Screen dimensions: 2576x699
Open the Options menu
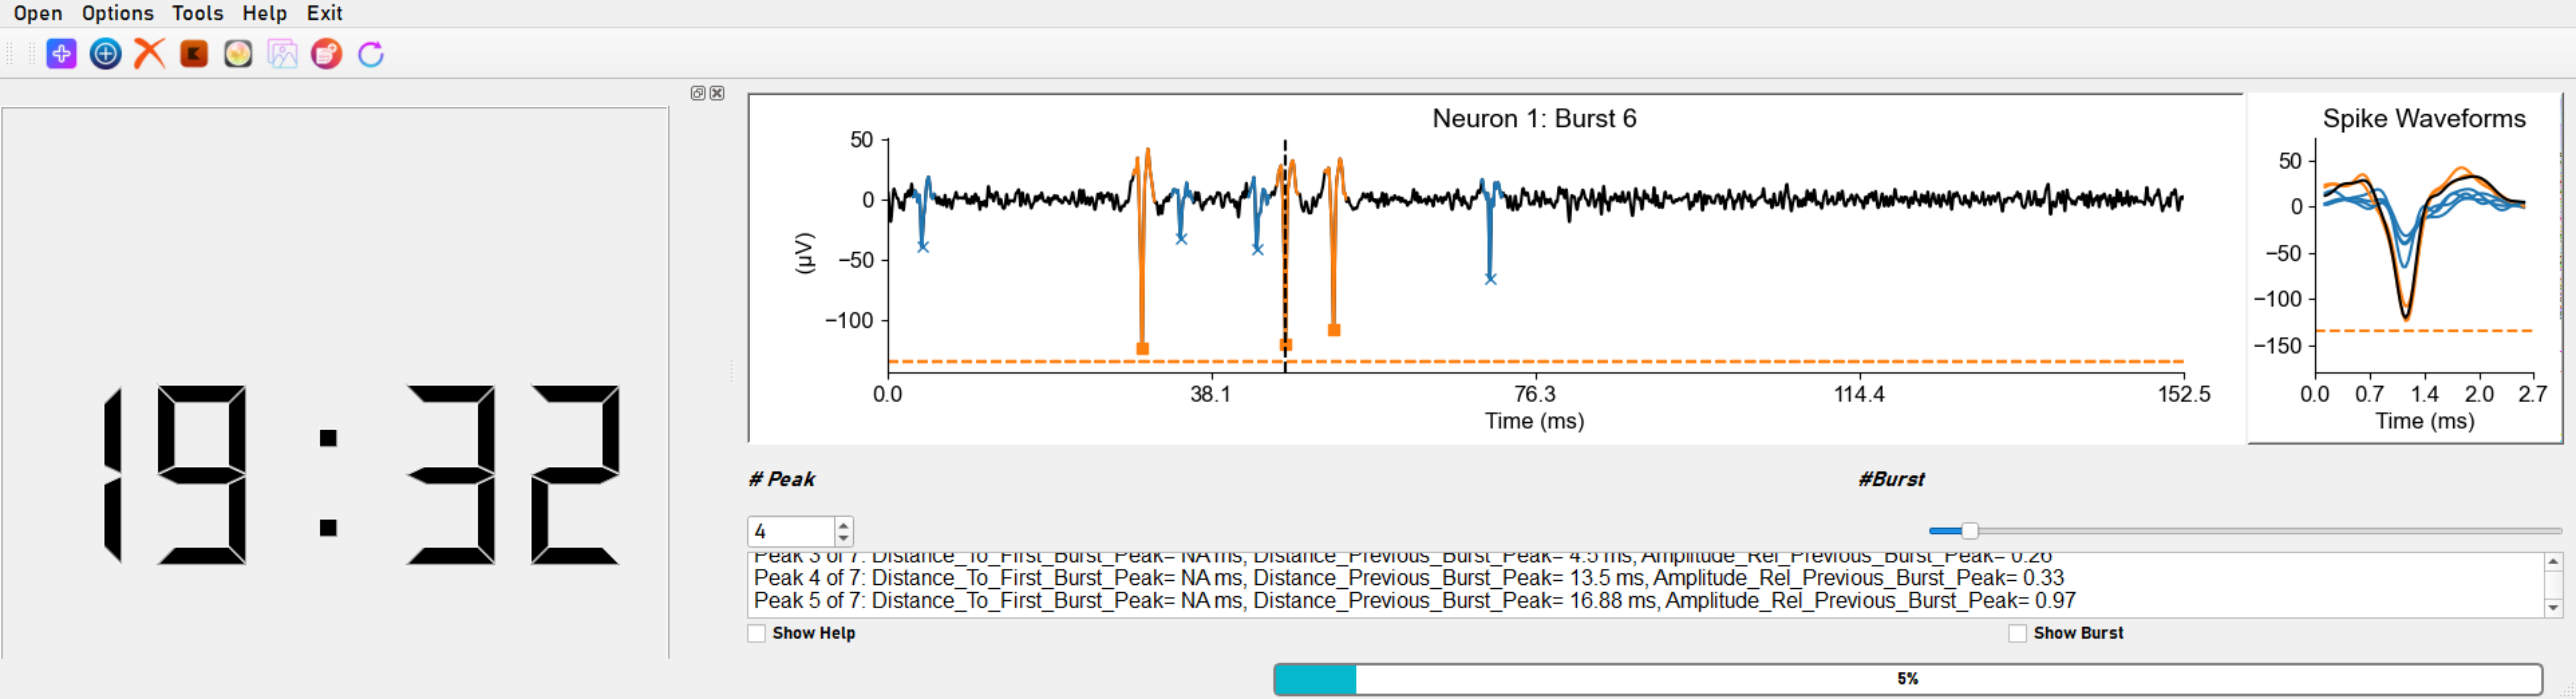(118, 13)
